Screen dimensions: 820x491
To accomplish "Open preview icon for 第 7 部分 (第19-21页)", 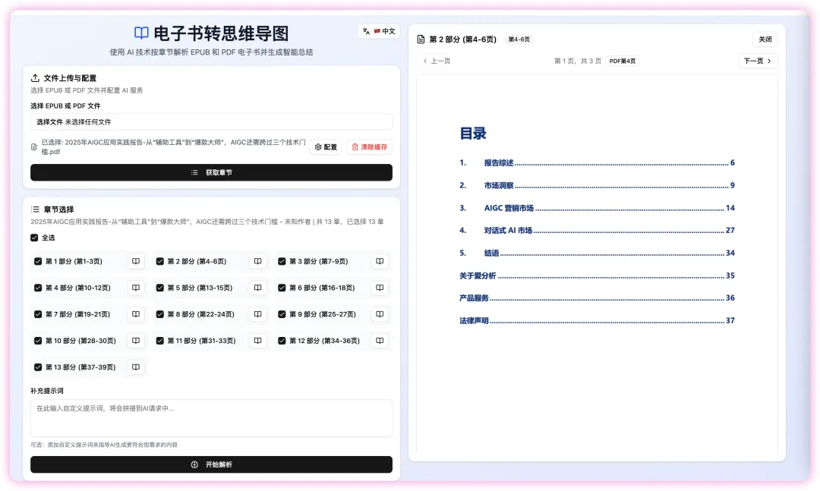I will tap(135, 314).
